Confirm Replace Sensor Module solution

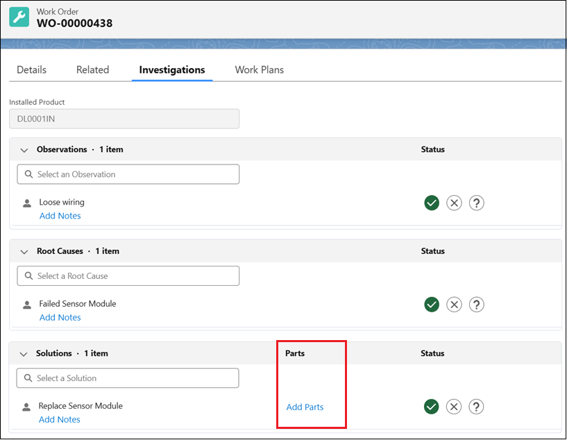[432, 407]
